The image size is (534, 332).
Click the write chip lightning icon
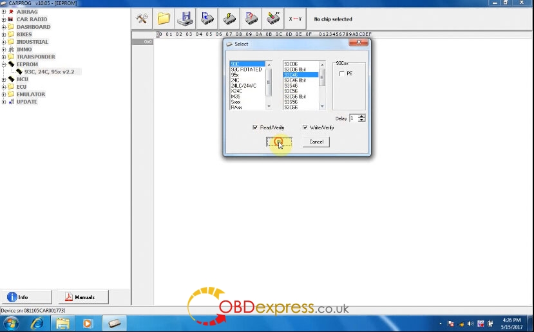click(x=229, y=19)
